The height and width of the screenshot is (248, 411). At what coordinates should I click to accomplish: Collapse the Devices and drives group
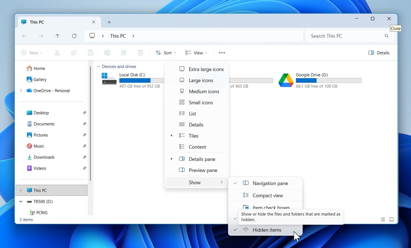99,67
